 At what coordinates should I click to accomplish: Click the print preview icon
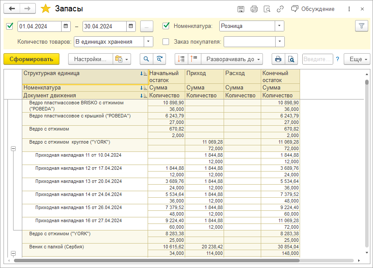290,59
